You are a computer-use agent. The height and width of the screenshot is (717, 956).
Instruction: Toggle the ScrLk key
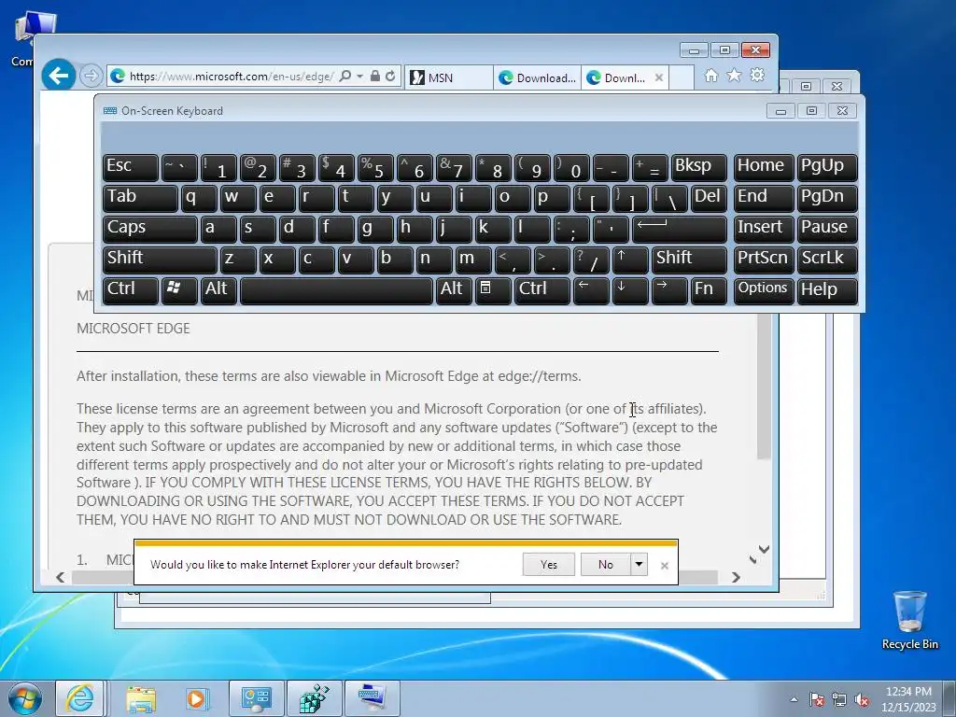[827, 260]
